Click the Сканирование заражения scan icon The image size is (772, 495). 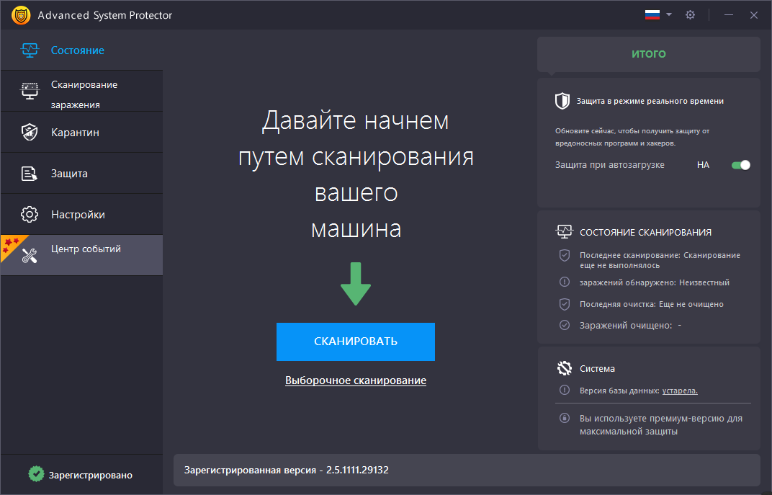pyautogui.click(x=30, y=91)
